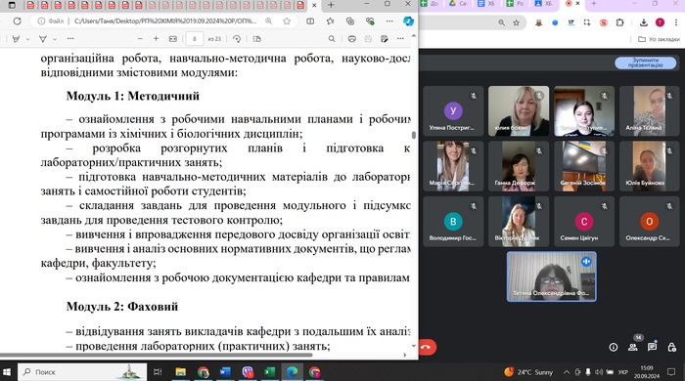Open draw tool options arrow
685x381 pixels.
(55, 39)
